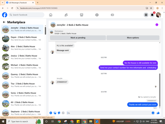
Task: Open Jennyfer conversation in the list
Action: 22,29
